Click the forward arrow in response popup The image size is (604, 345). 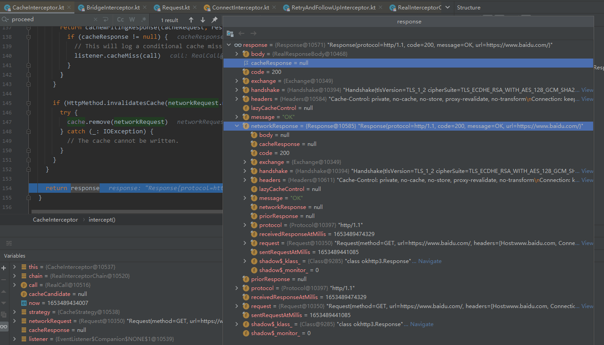tap(253, 33)
